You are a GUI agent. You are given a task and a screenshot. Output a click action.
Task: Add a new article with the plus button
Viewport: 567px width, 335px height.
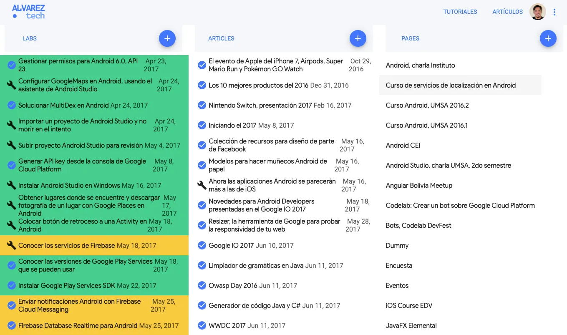(358, 38)
